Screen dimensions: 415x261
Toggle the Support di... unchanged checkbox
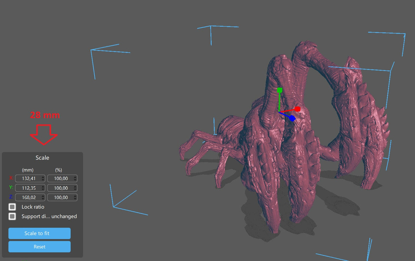coord(12,216)
